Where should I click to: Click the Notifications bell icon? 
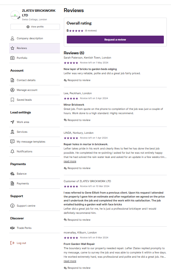point(12,151)
